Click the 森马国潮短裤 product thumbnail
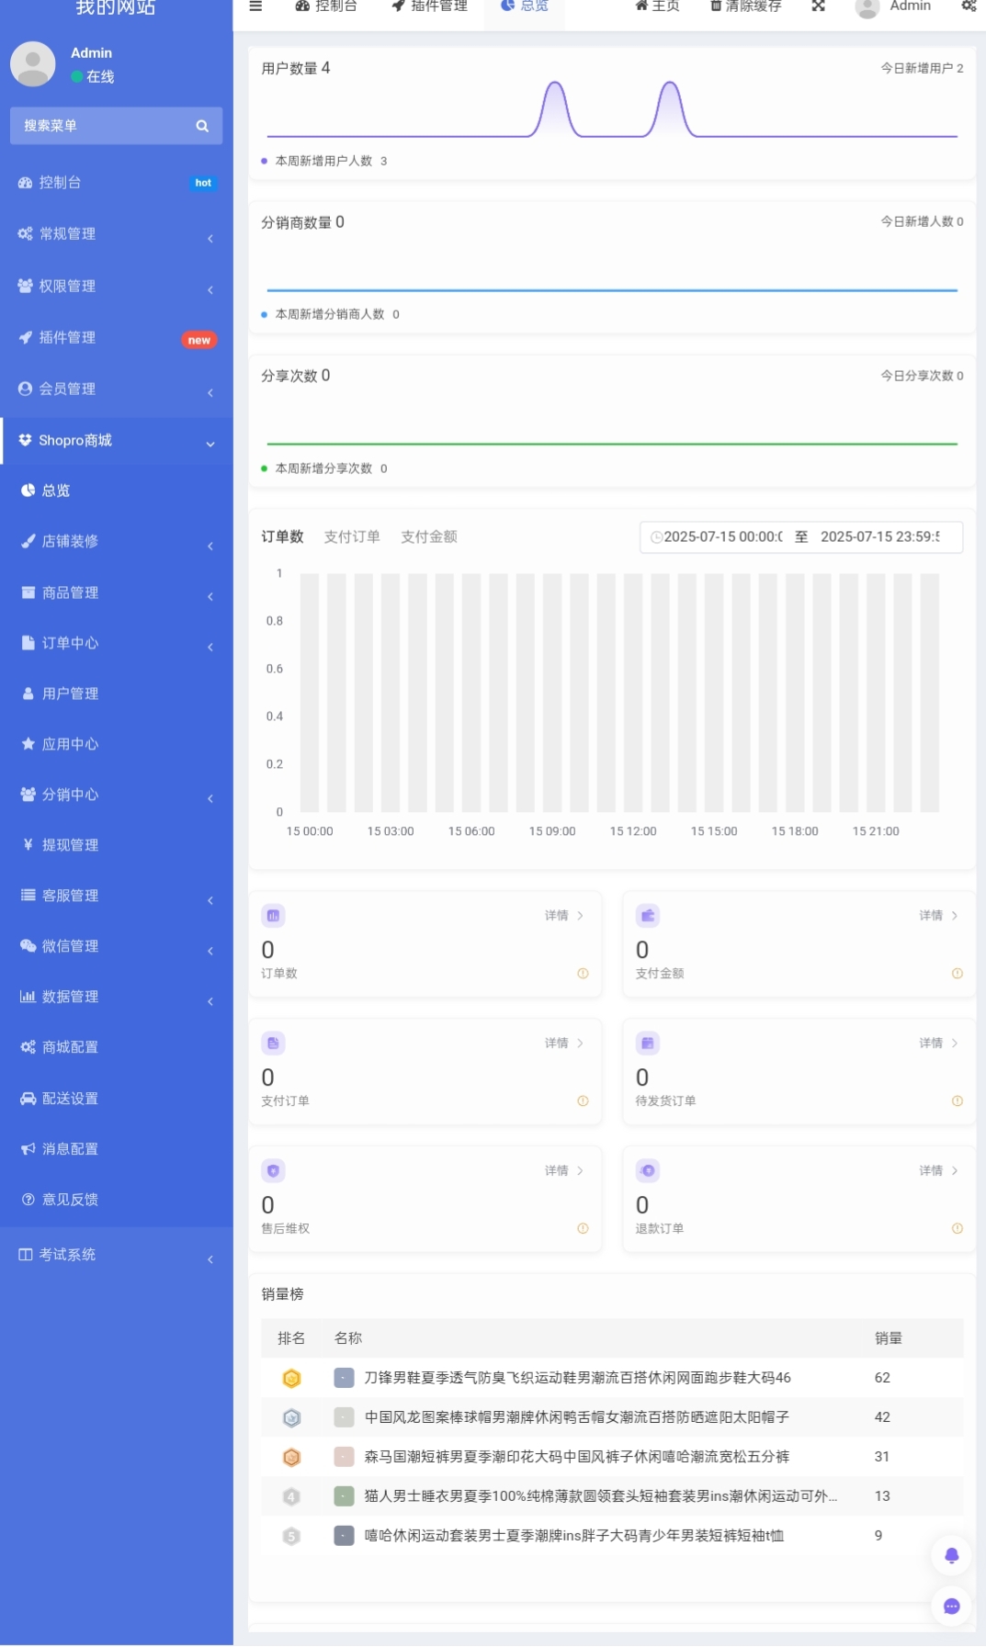This screenshot has height=1647, width=986. (344, 1457)
